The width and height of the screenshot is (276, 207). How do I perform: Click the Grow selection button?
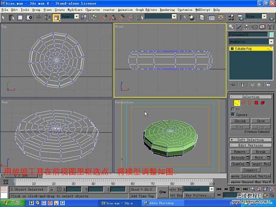click(x=261, y=121)
